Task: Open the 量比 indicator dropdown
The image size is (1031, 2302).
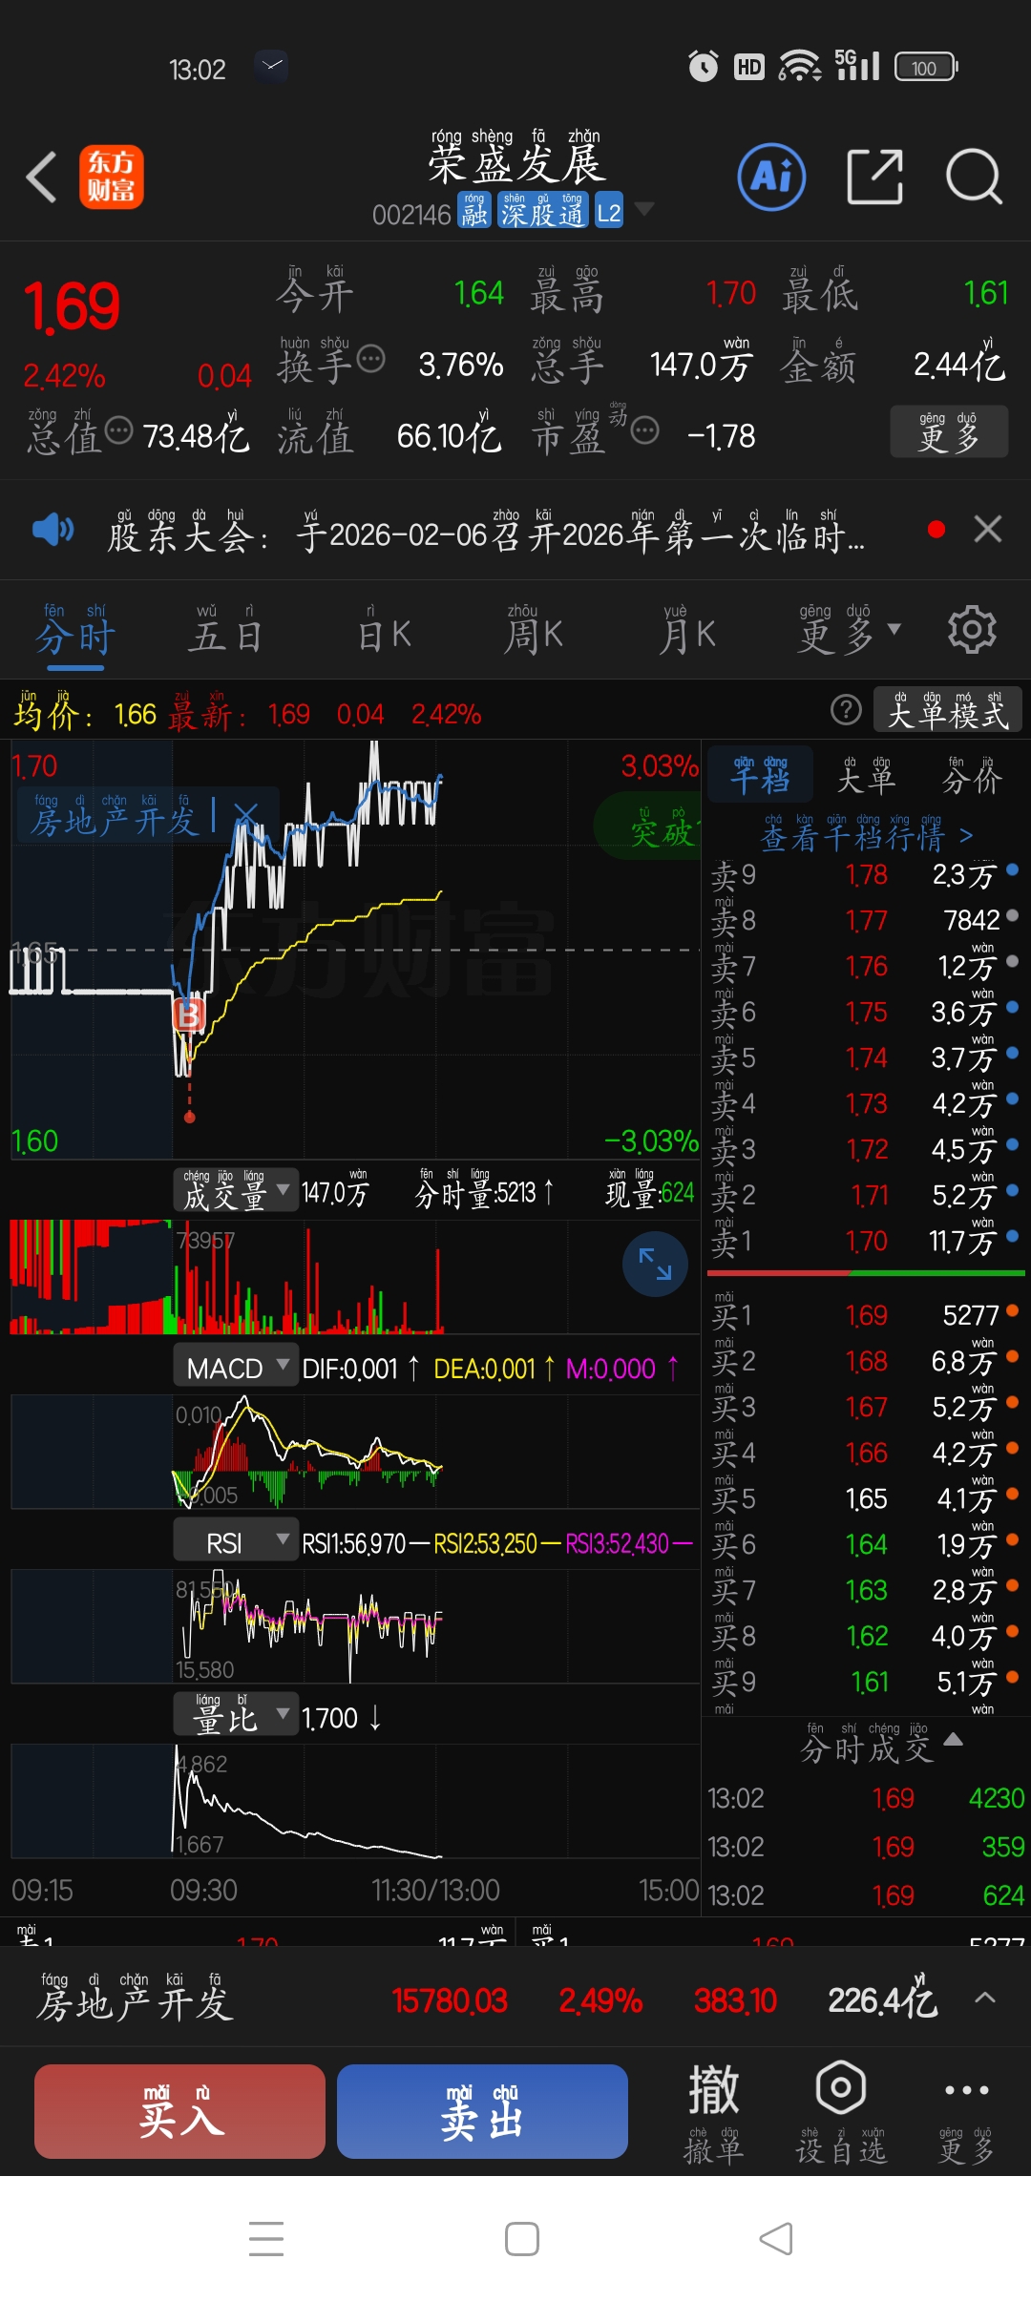Action: coord(235,1716)
